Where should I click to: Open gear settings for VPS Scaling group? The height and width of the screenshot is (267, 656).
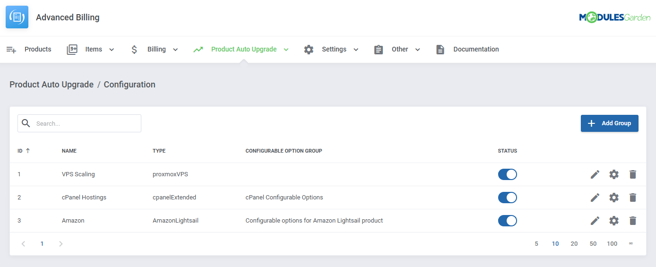coord(613,174)
